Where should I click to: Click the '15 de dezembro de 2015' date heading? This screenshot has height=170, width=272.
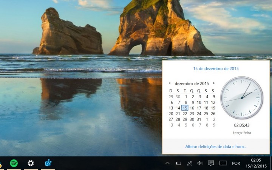(x=216, y=69)
